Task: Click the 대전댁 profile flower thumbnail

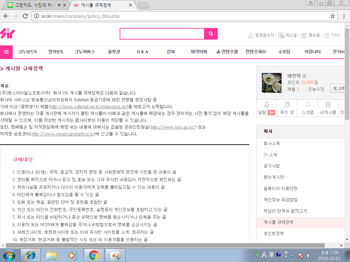Action: point(272,83)
